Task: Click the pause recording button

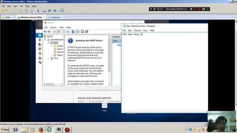Action: (x=195, y=9)
